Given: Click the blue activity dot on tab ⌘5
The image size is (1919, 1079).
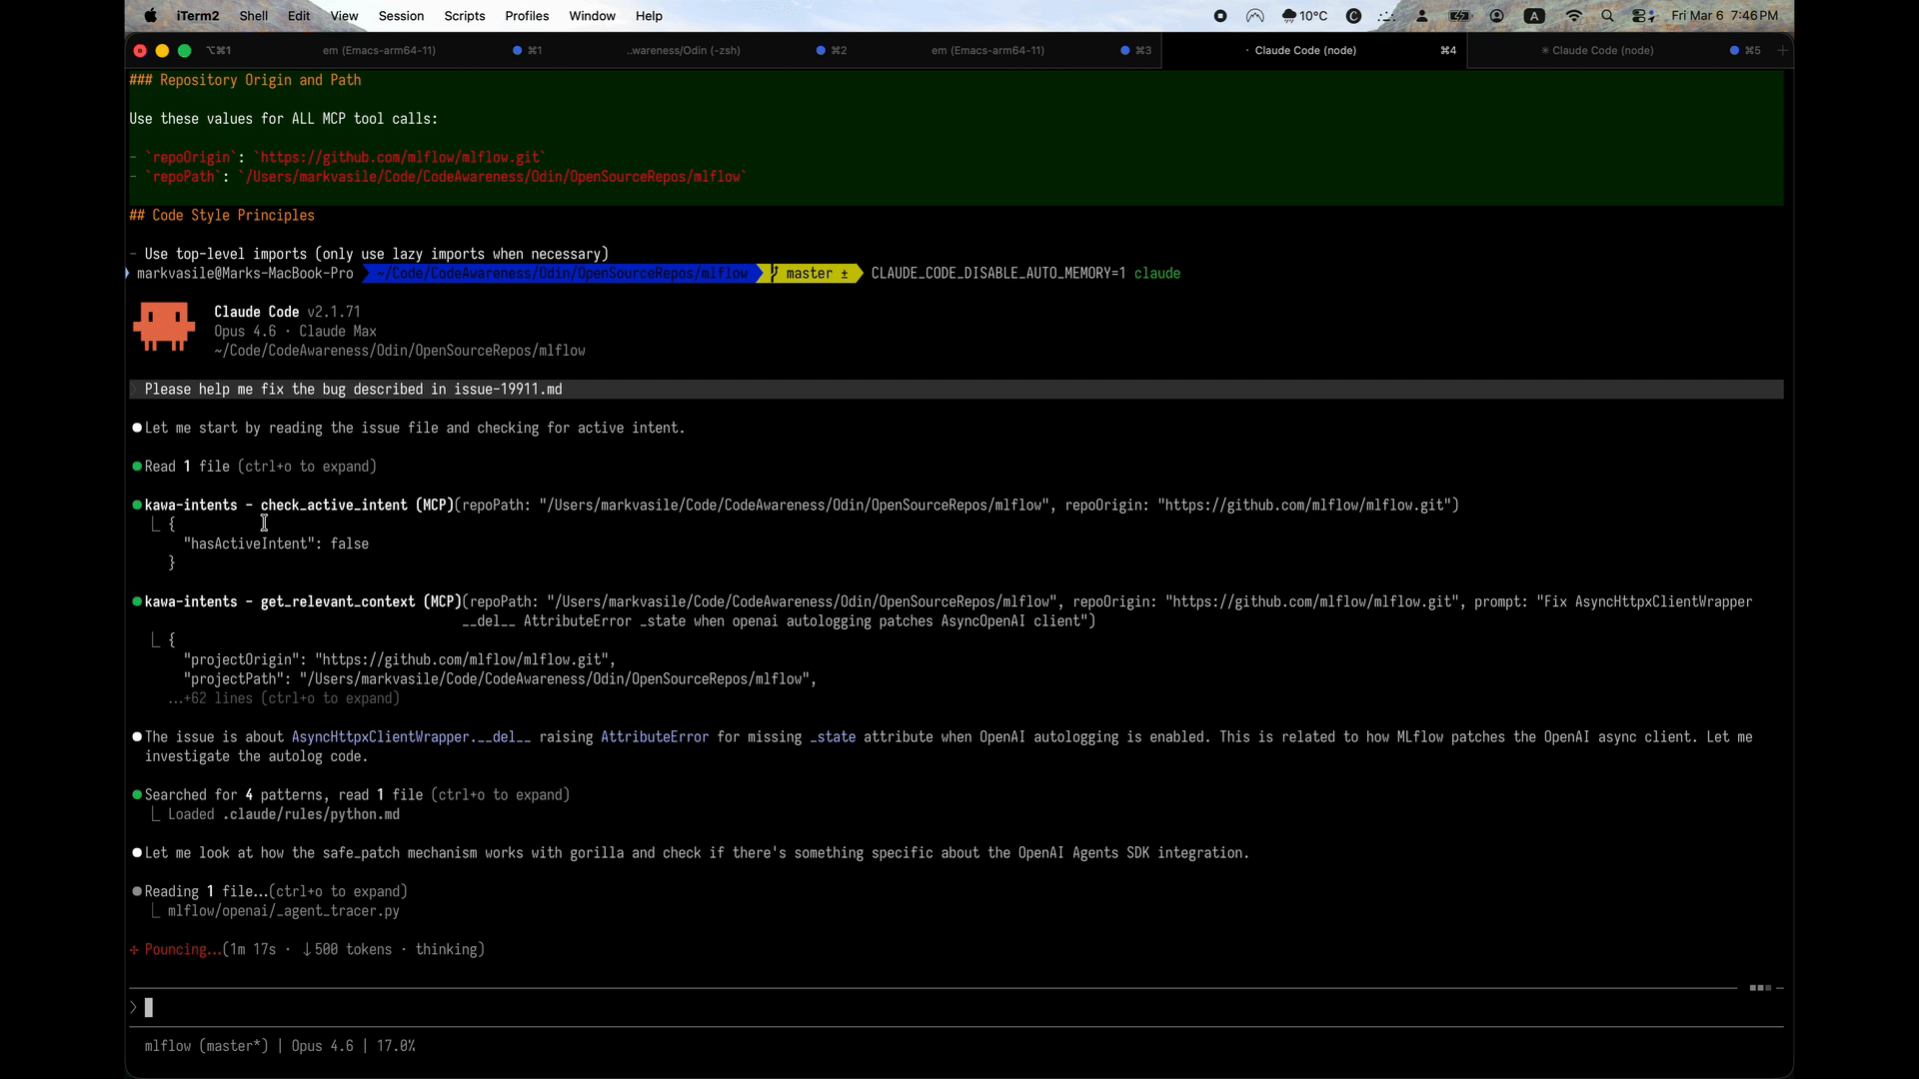Looking at the screenshot, I should [x=1734, y=50].
